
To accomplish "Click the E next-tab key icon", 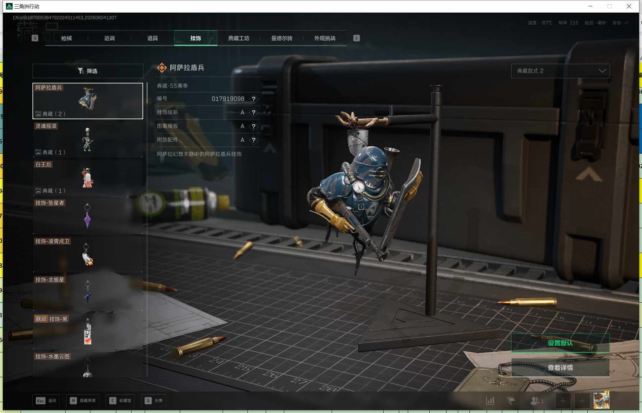I will [x=356, y=38].
